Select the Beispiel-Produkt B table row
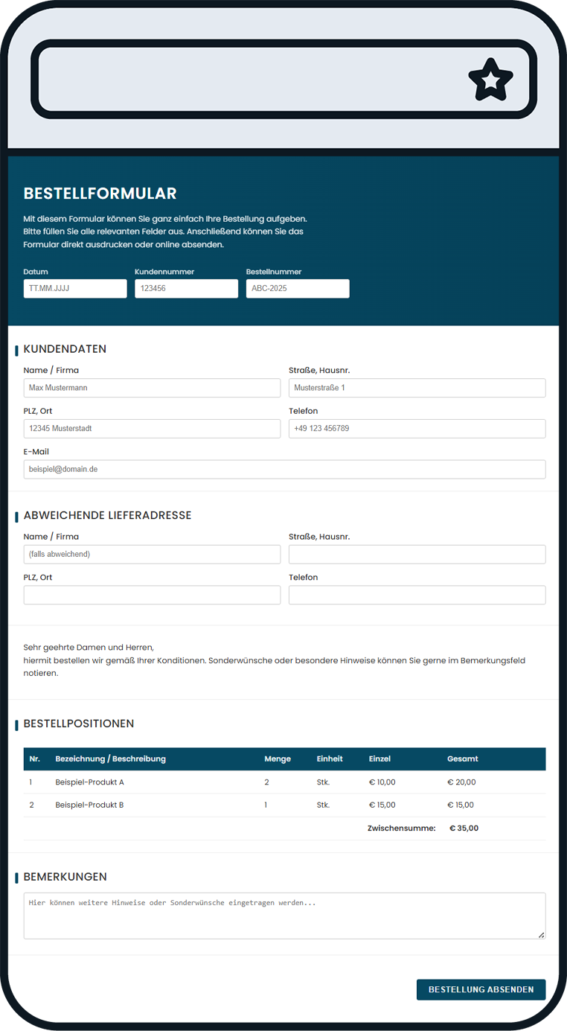Image resolution: width=567 pixels, height=1031 pixels. (284, 805)
